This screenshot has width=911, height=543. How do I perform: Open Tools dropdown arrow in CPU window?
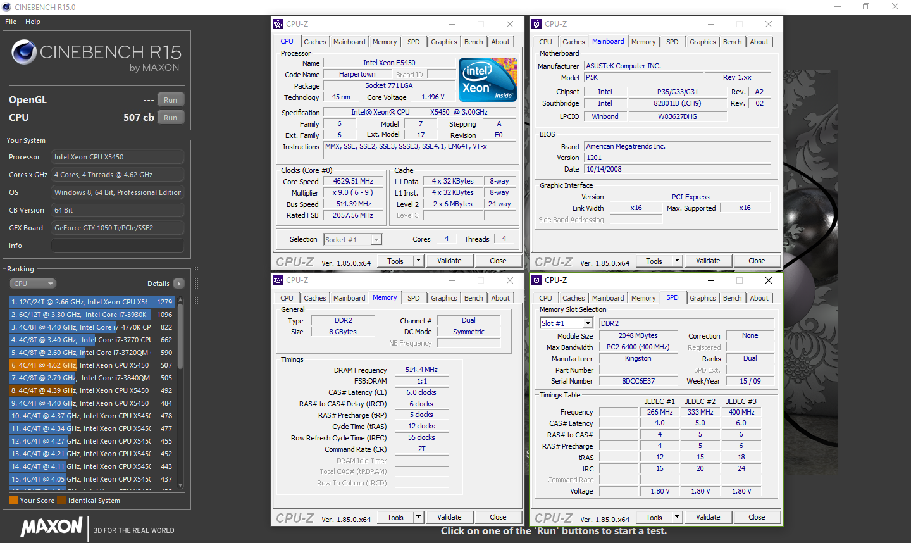click(x=418, y=261)
